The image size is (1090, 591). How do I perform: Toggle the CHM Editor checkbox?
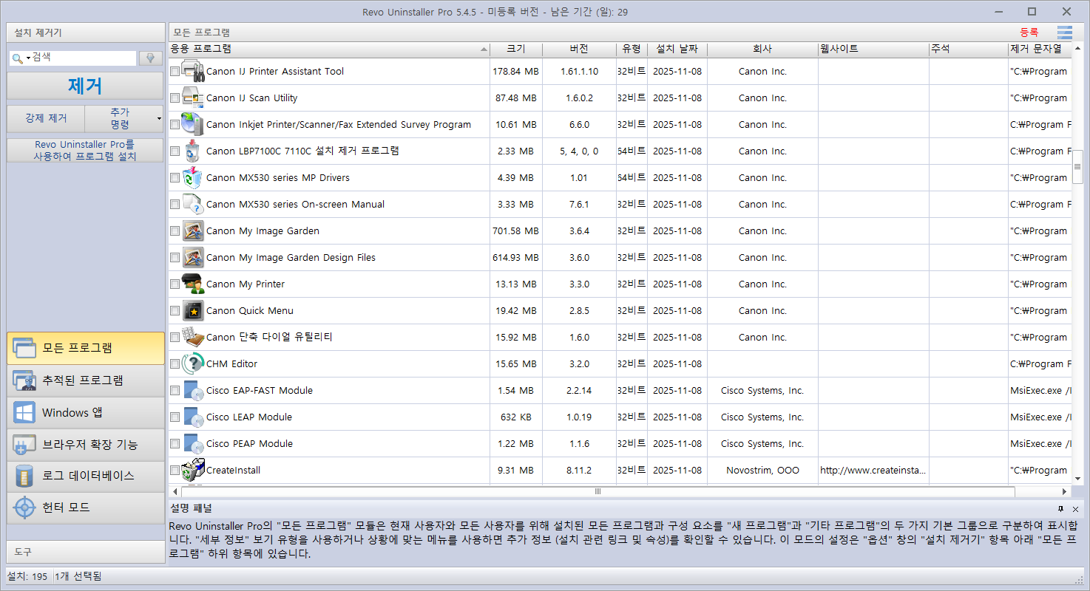[175, 364]
